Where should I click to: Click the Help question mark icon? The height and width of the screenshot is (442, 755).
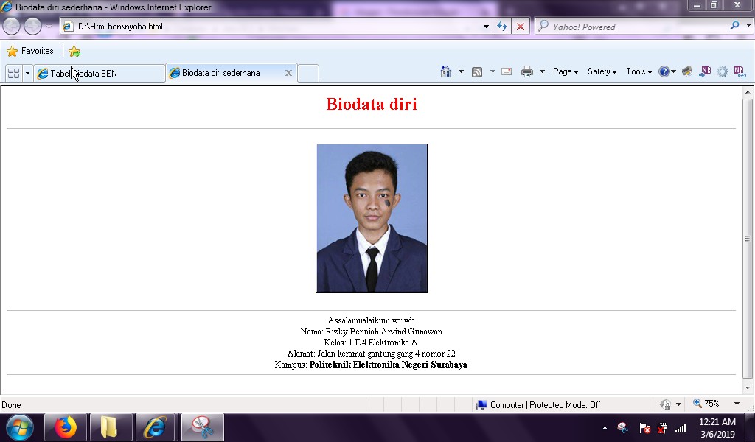(x=664, y=71)
